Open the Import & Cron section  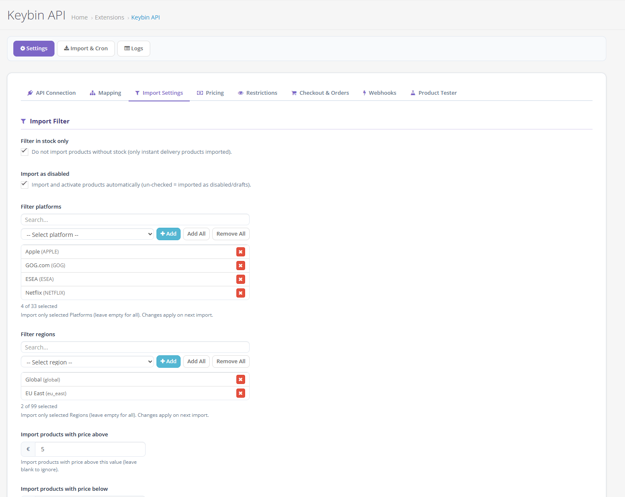pyautogui.click(x=86, y=49)
